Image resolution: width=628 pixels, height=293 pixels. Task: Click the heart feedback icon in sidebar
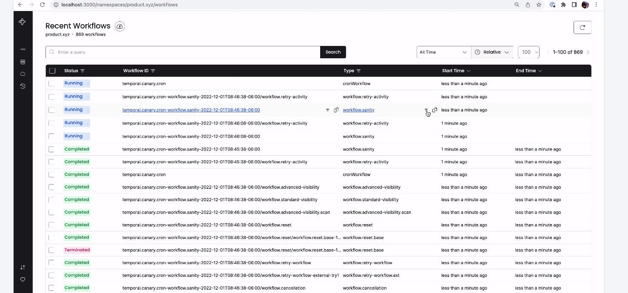pyautogui.click(x=23, y=279)
